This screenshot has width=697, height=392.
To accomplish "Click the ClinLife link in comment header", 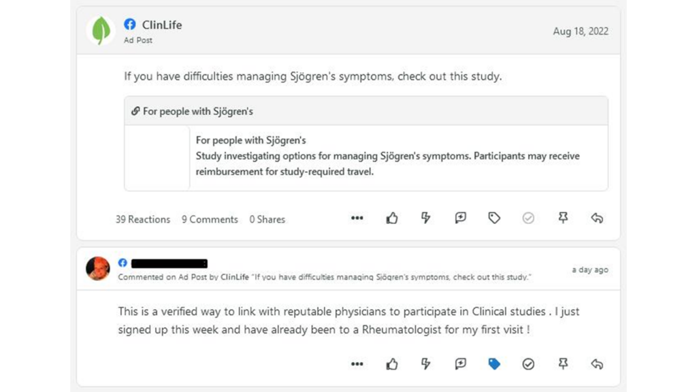I will (235, 277).
